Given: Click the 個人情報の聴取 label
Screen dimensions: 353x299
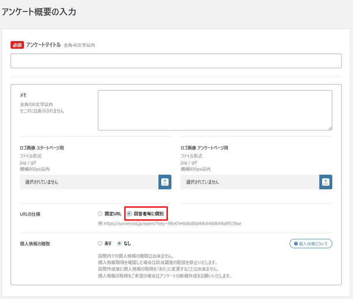Looking at the screenshot, I should point(35,244).
